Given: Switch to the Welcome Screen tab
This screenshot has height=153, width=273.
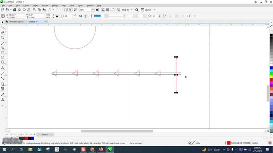Looking at the screenshot, I should click(16, 22).
